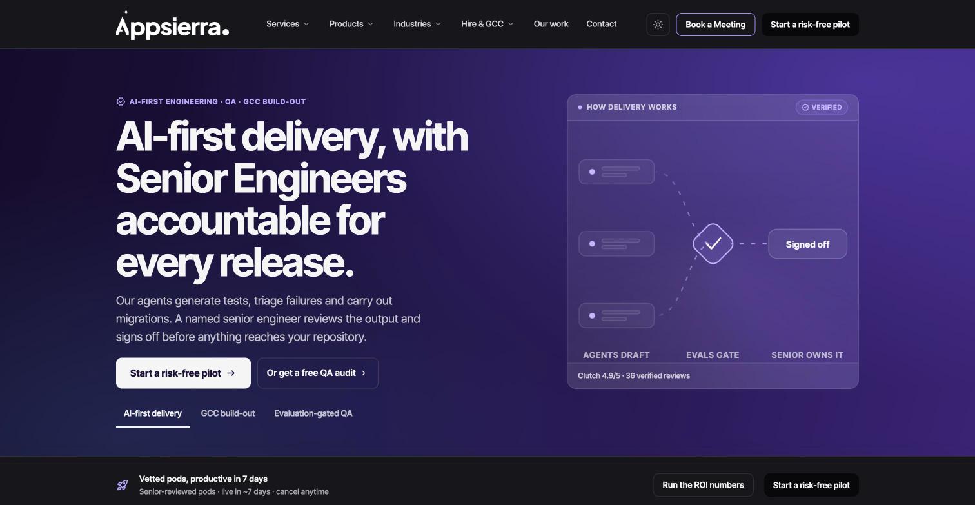Switch to the GCC build-out tab
The image size is (975, 505).
tap(228, 413)
